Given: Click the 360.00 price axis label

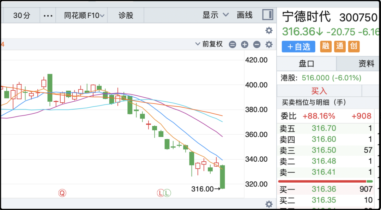Looking at the screenshot, I should tap(256, 134).
